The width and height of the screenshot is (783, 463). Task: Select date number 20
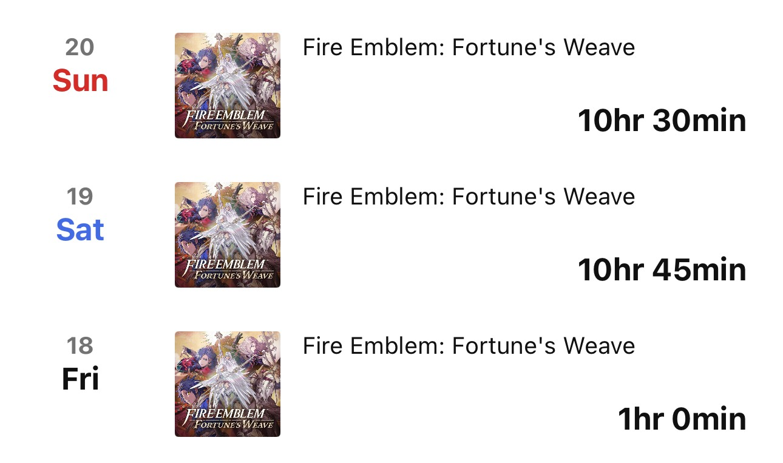point(80,47)
